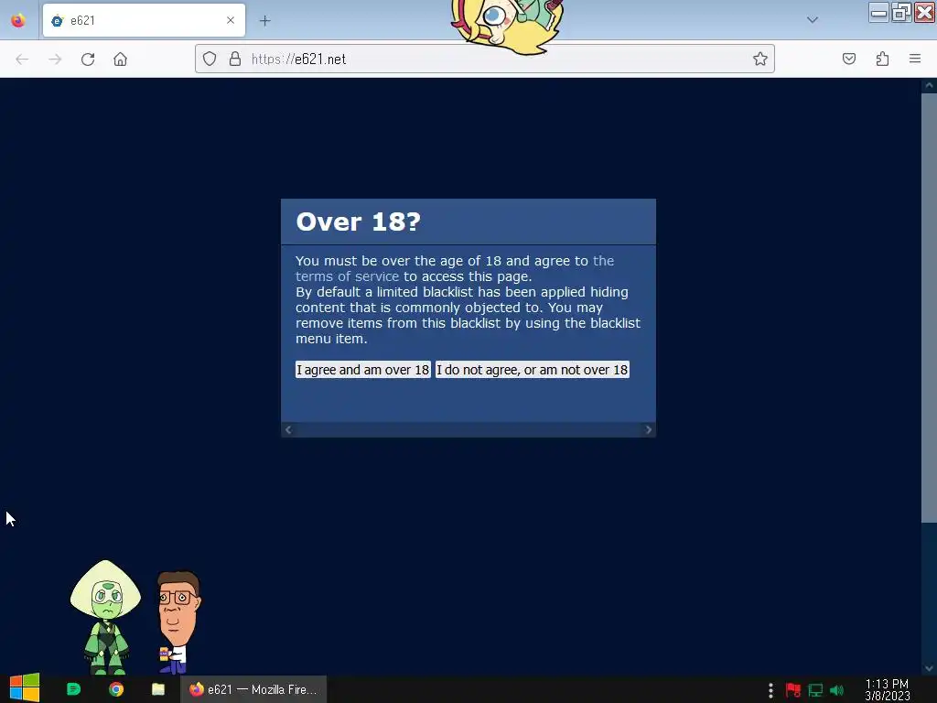This screenshot has width=937, height=703.
Task: Click the Hank Hill desktop character
Action: [178, 622]
